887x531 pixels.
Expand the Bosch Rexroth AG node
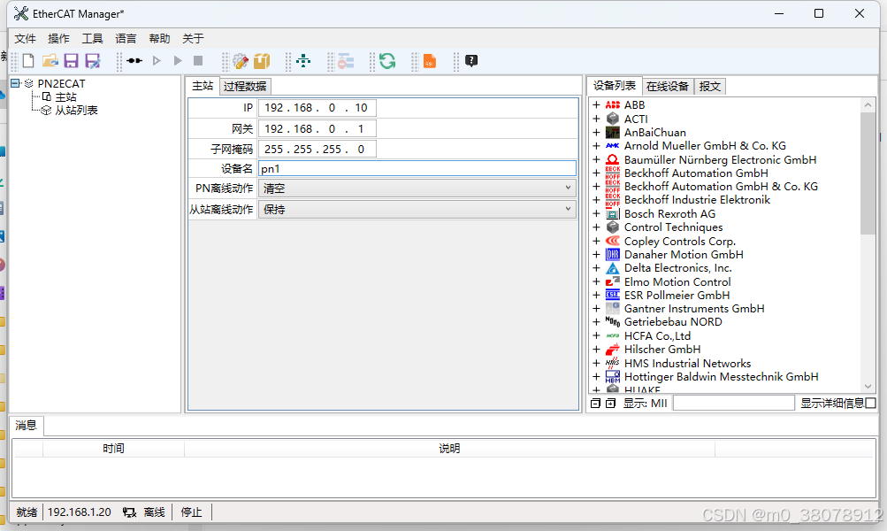coord(596,213)
